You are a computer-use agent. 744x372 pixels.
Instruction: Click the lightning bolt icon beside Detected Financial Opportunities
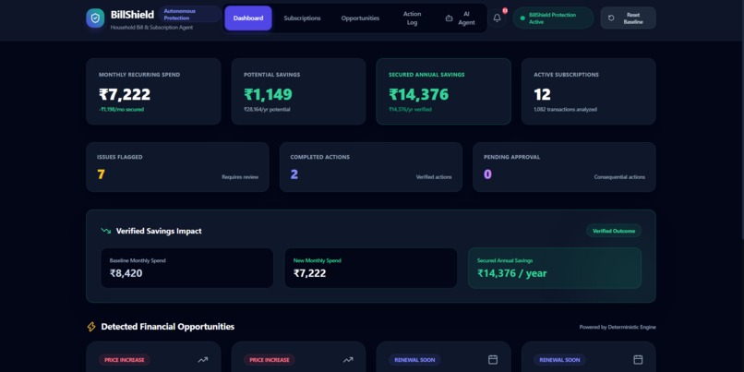[x=91, y=327]
